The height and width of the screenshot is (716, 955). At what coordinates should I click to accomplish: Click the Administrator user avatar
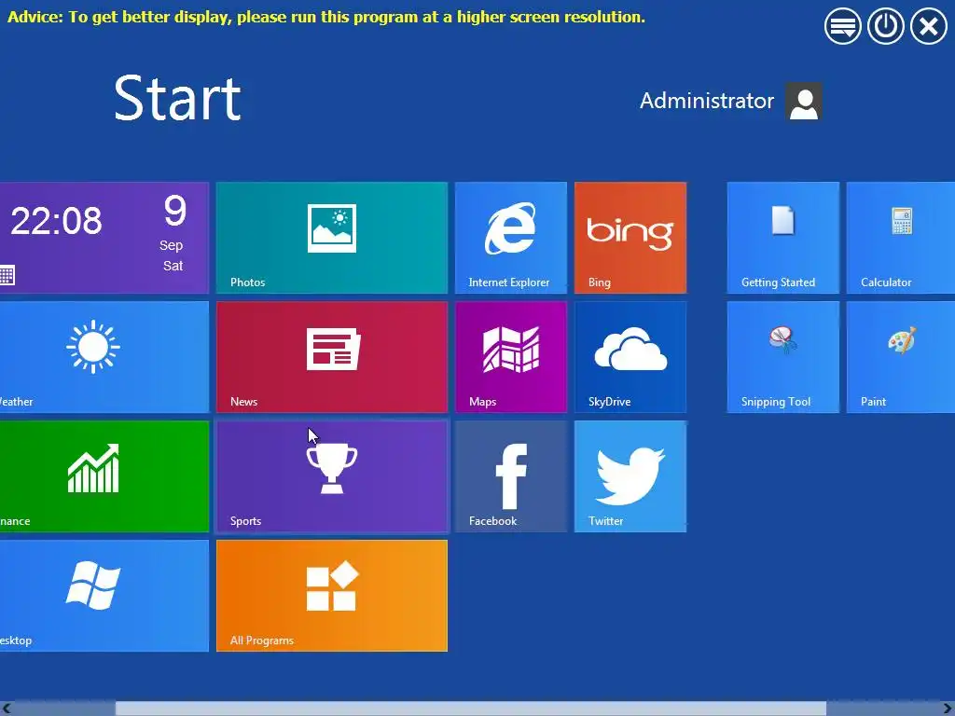point(804,102)
